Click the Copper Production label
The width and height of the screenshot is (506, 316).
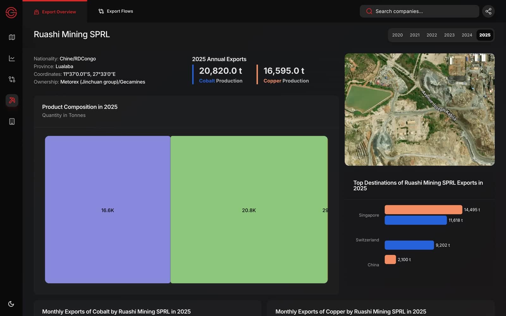(x=286, y=81)
